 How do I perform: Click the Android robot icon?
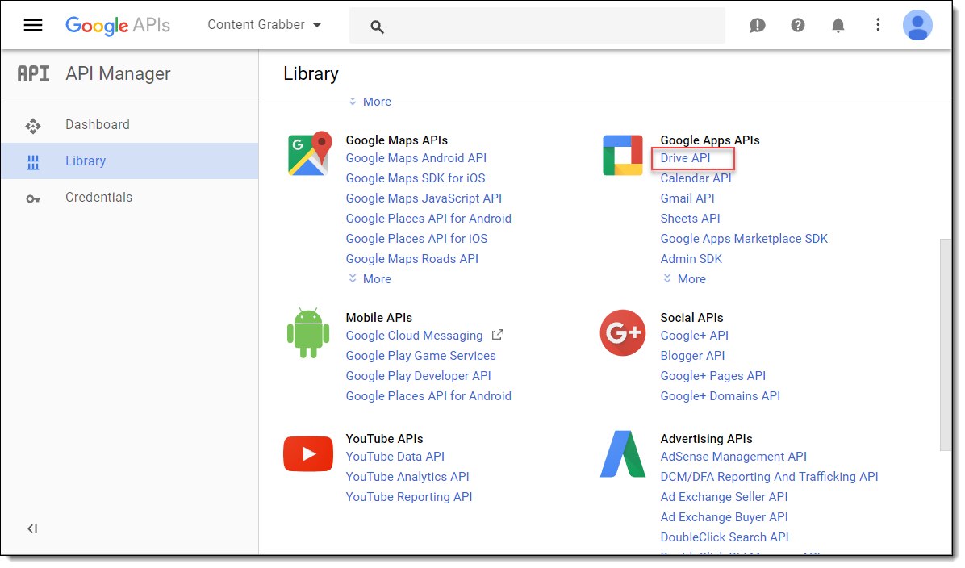[308, 333]
